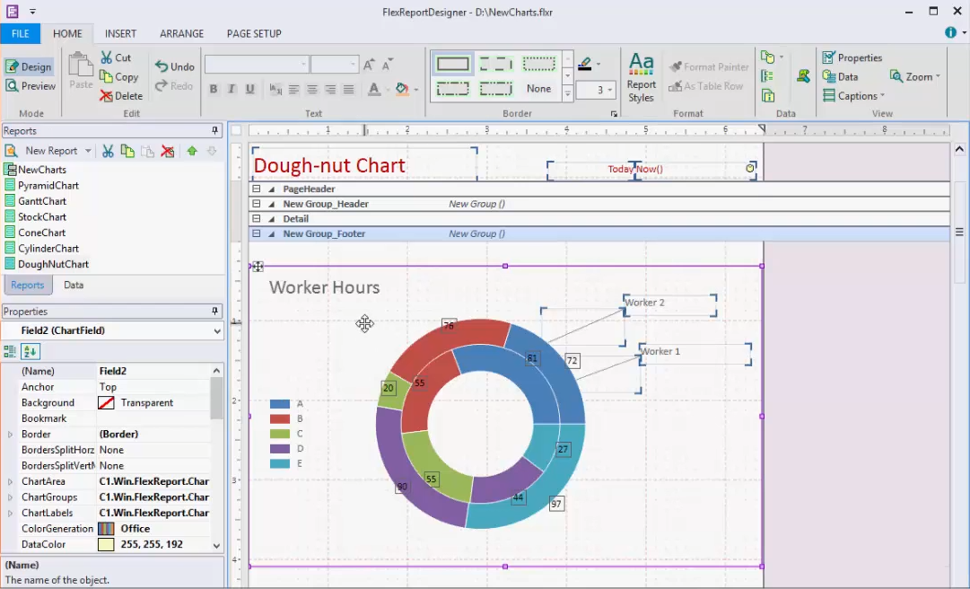This screenshot has width=970, height=589.
Task: Click the DataColor swatch in Properties
Action: coord(106,544)
